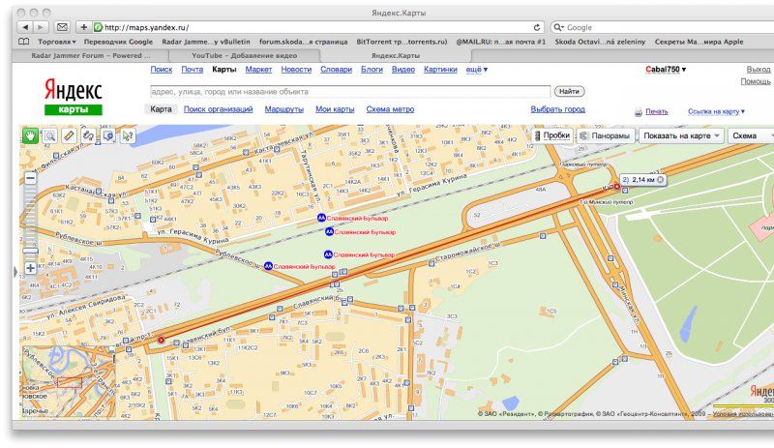The width and height of the screenshot is (774, 448).
Task: Open the Словари link
Action: [336, 70]
